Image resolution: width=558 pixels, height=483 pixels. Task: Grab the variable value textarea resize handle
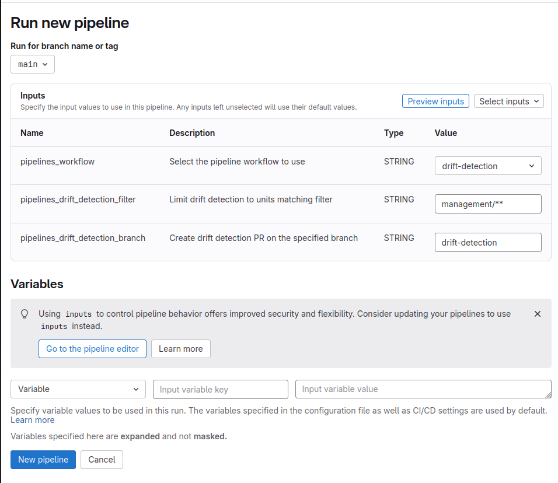pos(548,395)
